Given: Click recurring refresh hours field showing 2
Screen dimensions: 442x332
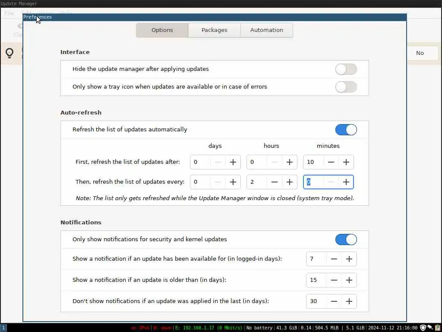Looking at the screenshot, I should pos(257,182).
